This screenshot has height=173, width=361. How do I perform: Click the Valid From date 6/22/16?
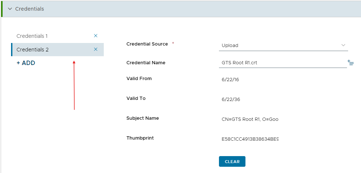230,79
